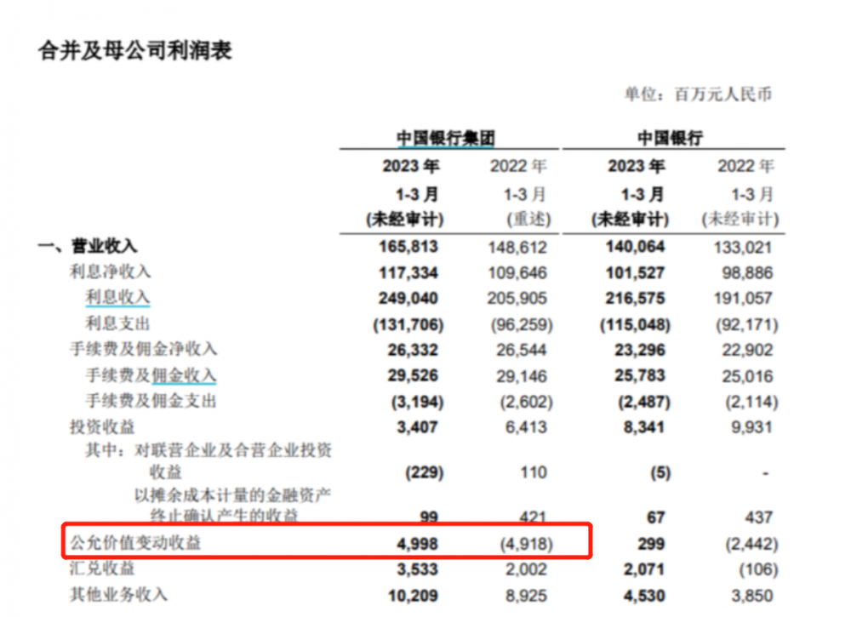The width and height of the screenshot is (851, 617).
Task: Select the 汇兑收益 row label
Action: [102, 568]
